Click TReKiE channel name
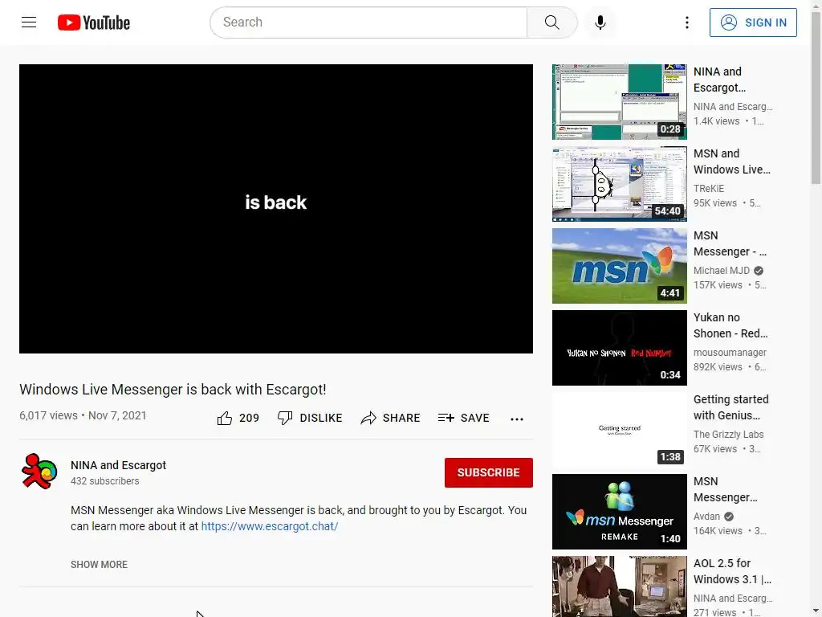The image size is (822, 617). 709,188
